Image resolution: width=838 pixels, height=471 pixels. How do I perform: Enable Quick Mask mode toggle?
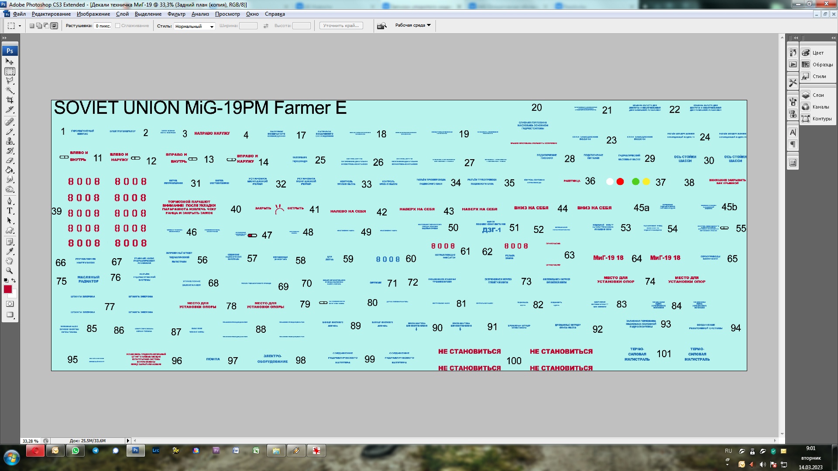tap(10, 304)
